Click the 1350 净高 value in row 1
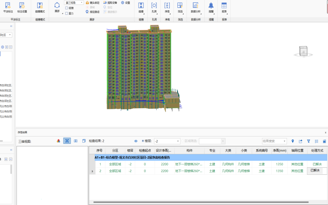The width and height of the screenshot is (328, 205). [279, 164]
